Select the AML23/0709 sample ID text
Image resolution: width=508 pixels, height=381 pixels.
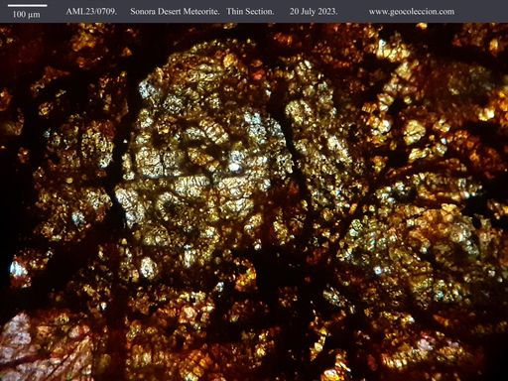[x=91, y=12]
